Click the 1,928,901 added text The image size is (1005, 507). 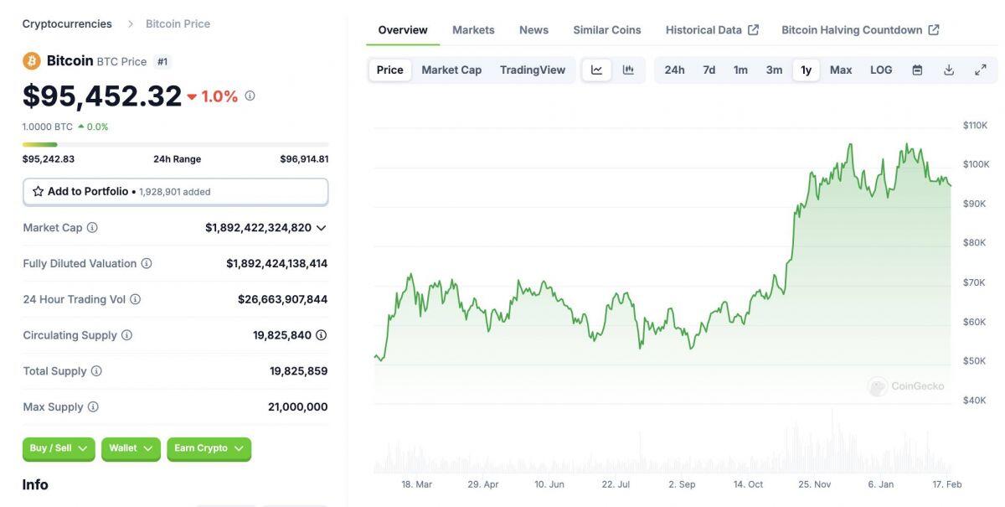(x=175, y=192)
